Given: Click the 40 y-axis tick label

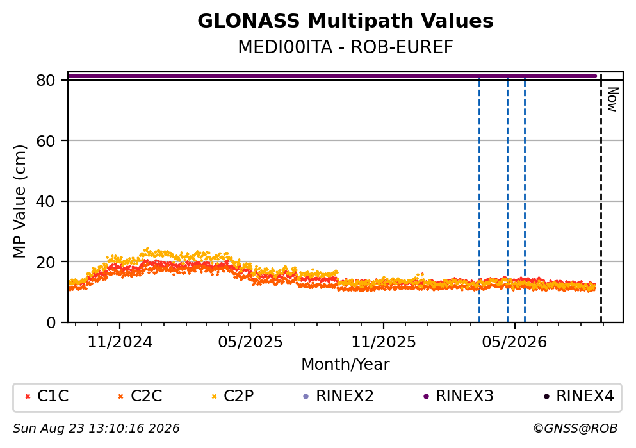Looking at the screenshot, I should coord(45,201).
